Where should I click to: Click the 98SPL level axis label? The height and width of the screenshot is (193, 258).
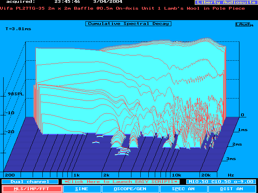16,94
